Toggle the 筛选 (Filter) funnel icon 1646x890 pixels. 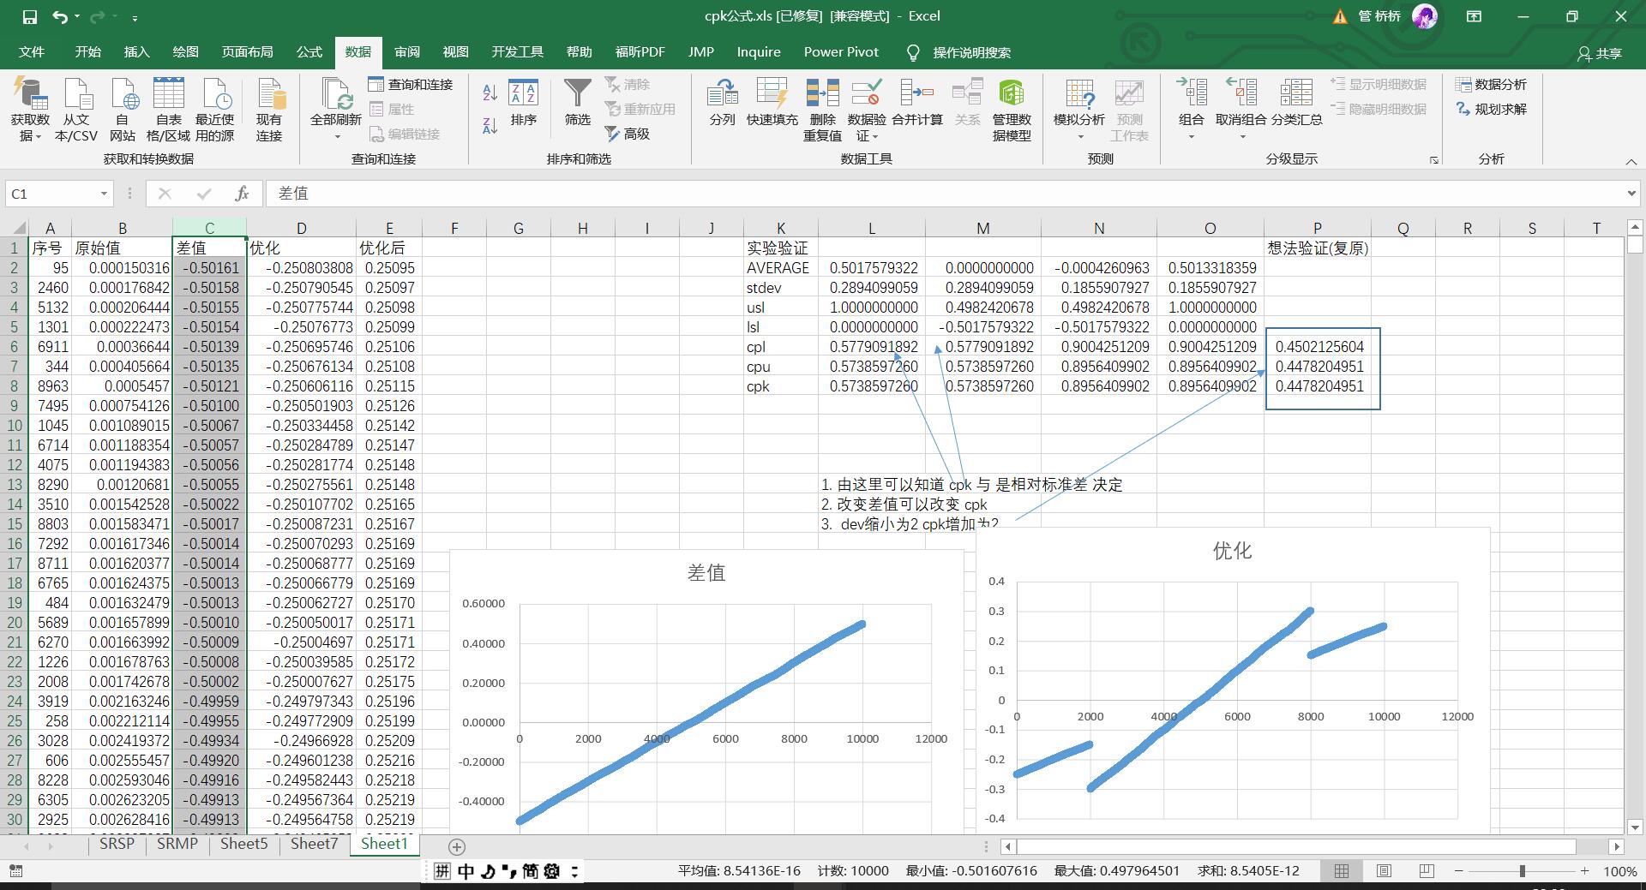pos(578,104)
